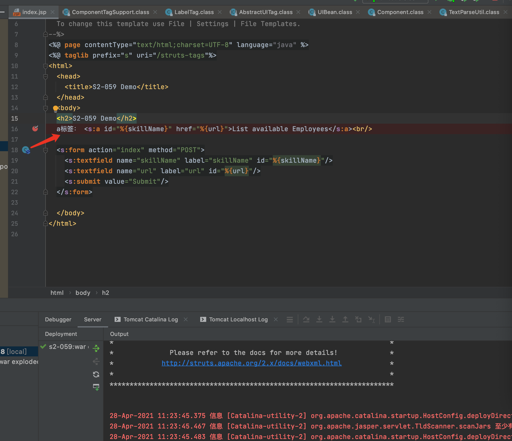The height and width of the screenshot is (441, 512).
Task: Click the Deployment column header
Action: pos(61,334)
